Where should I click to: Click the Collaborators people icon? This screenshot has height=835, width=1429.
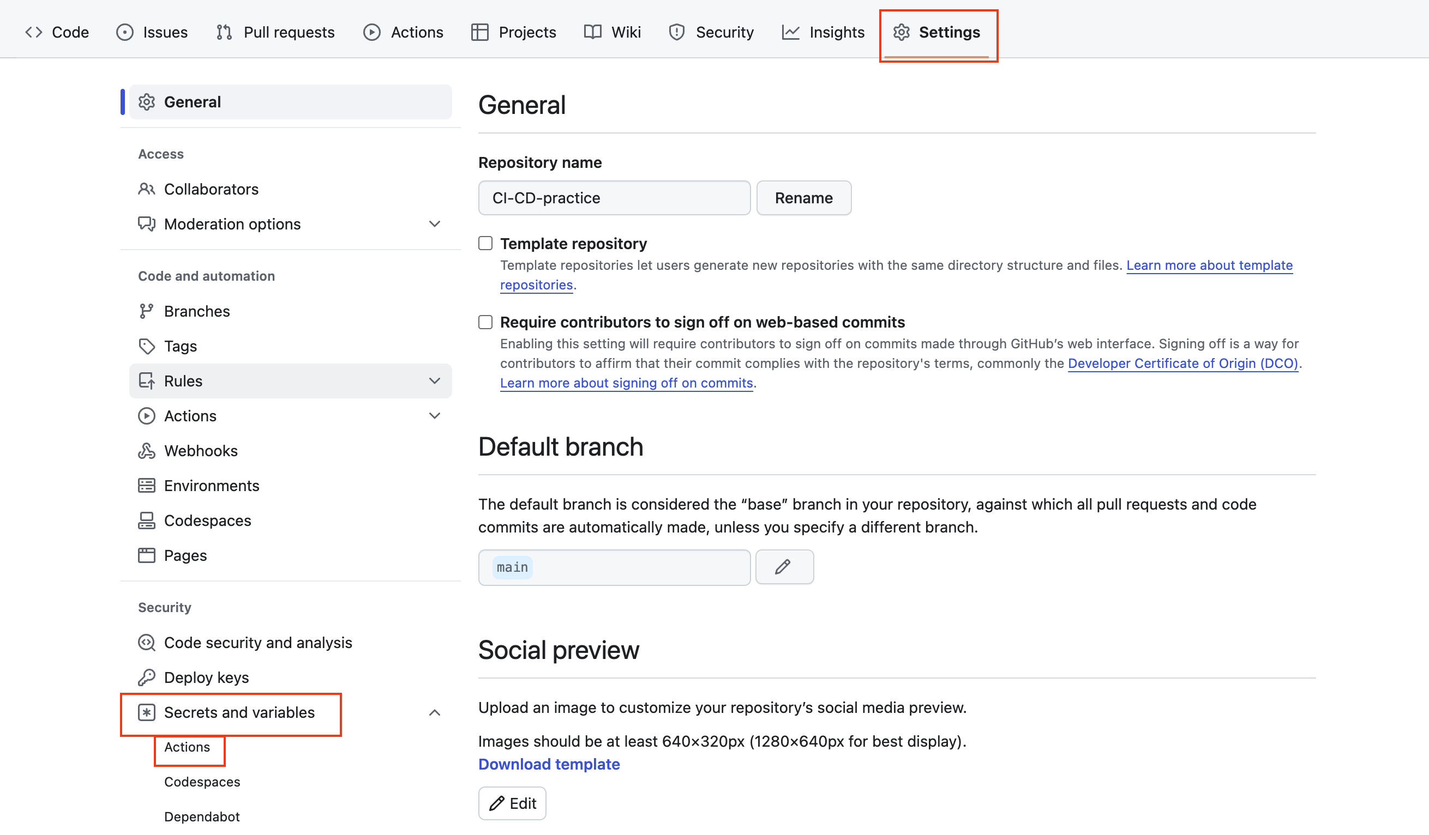pos(146,189)
